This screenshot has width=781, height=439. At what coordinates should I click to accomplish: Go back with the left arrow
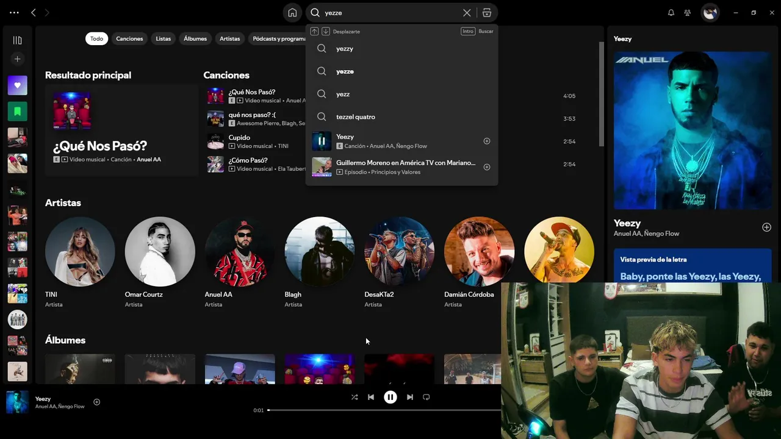point(34,12)
